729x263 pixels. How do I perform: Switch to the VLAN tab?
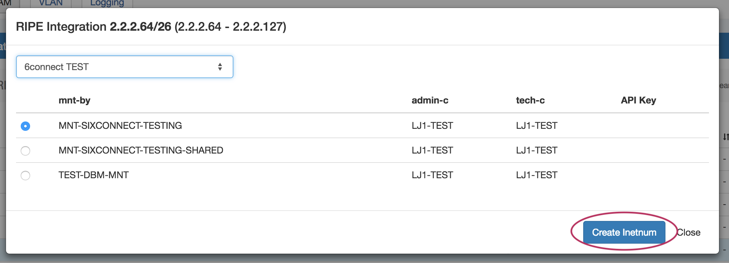51,3
